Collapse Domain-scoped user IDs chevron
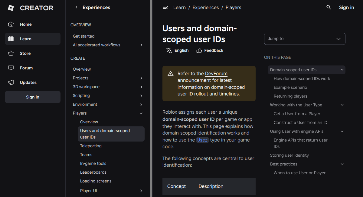Viewport: 363px width, 197px height. 342,70
